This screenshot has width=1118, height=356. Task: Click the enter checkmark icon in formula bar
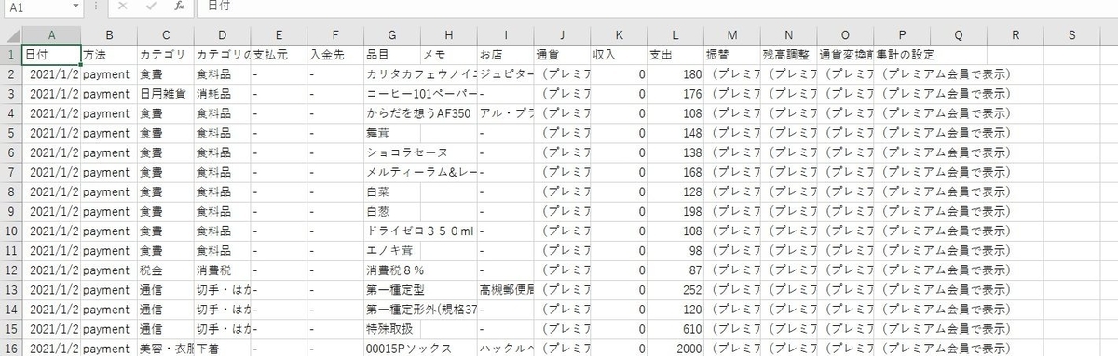151,7
